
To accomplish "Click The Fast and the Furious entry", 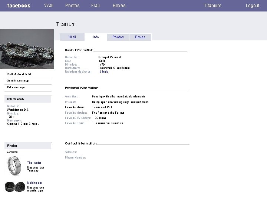I will pyautogui.click(x=108, y=113).
